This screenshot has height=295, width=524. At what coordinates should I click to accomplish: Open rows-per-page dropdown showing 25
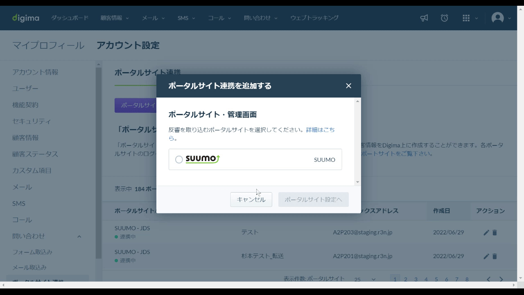pyautogui.click(x=365, y=279)
